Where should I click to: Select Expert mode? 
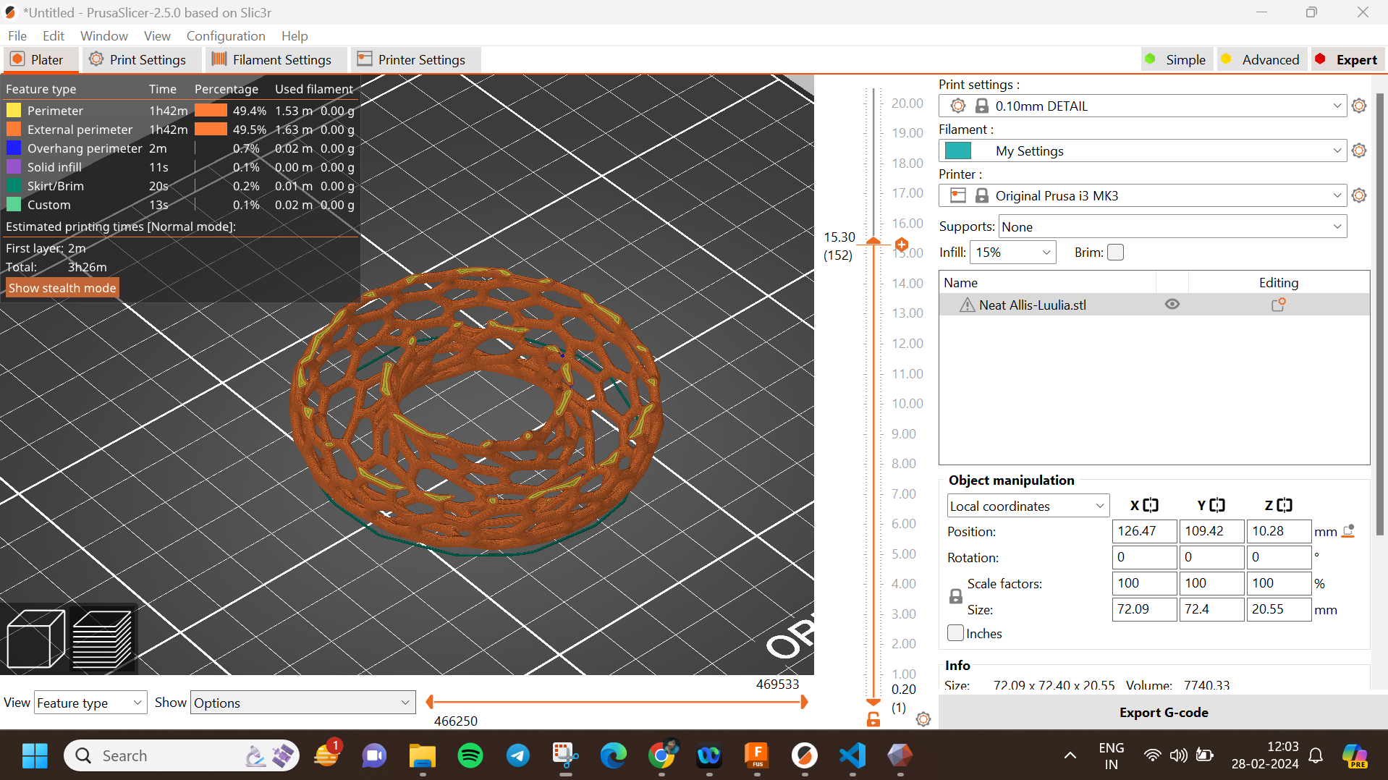1346,59
